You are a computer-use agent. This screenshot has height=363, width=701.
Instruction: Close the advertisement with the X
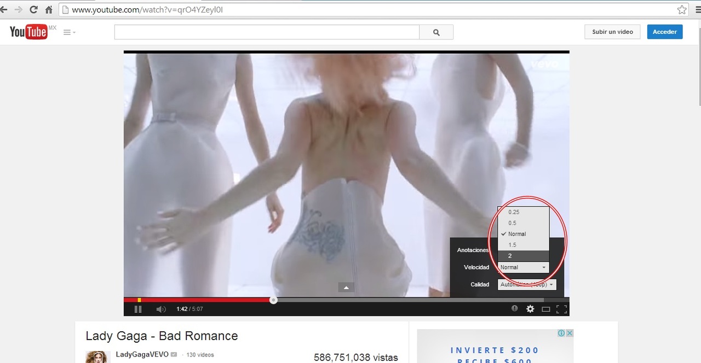570,333
